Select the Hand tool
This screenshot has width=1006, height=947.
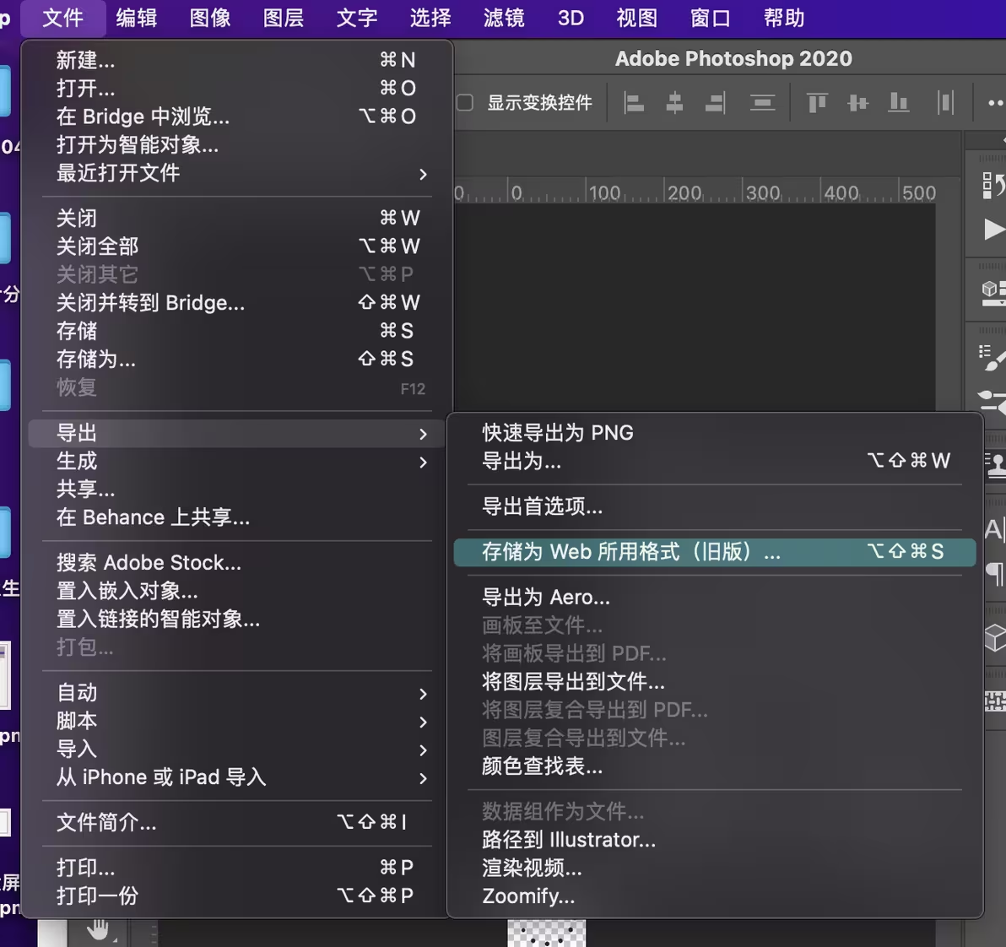(99, 931)
